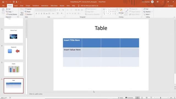Open the File tab

3,5
